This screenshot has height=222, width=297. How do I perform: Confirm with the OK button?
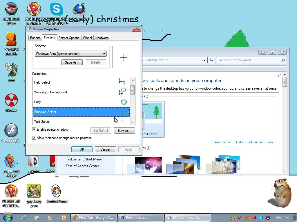82,149
